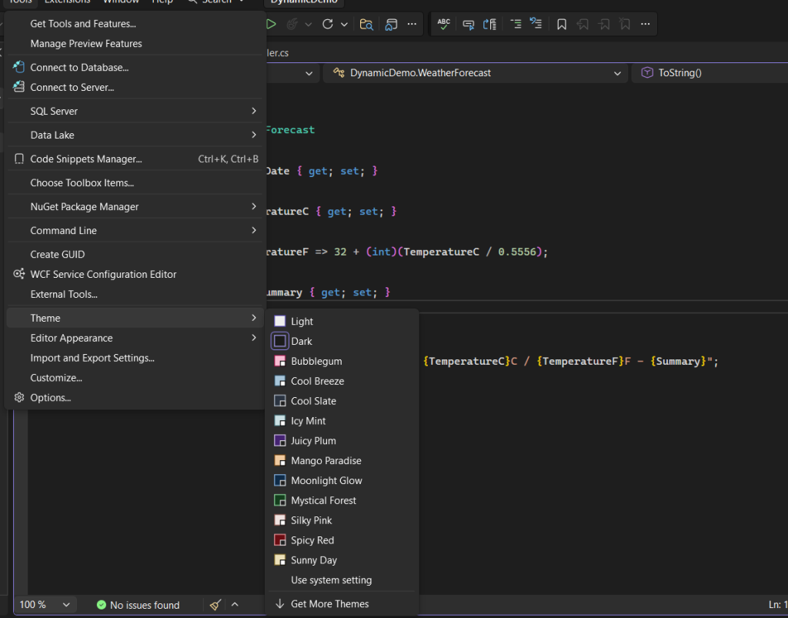Select the Sunny Day theme

click(342, 560)
